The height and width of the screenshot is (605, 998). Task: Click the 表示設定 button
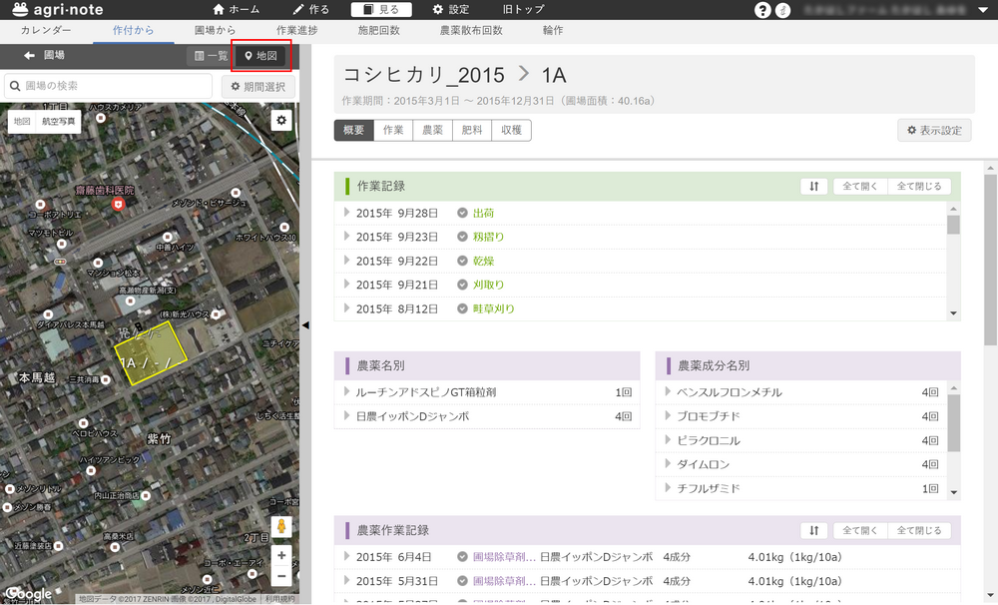(x=934, y=131)
